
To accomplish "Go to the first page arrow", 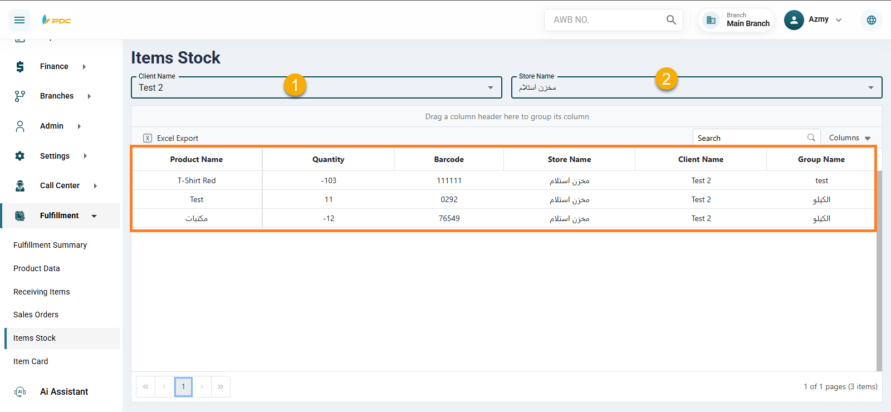I will (x=145, y=386).
